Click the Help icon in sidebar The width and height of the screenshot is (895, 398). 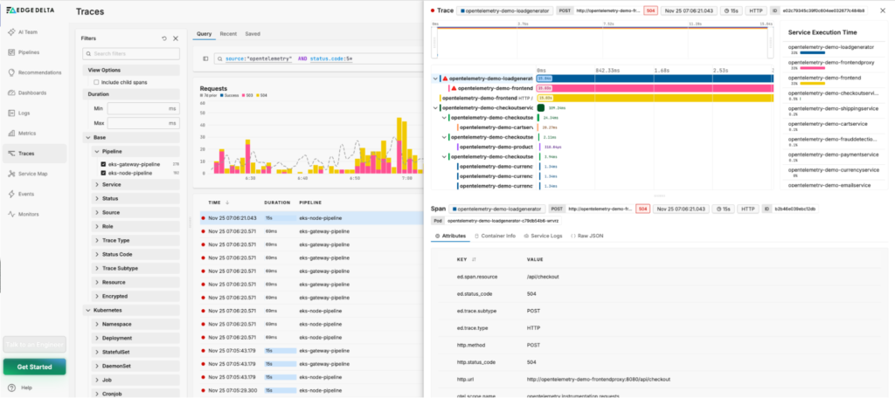point(11,388)
